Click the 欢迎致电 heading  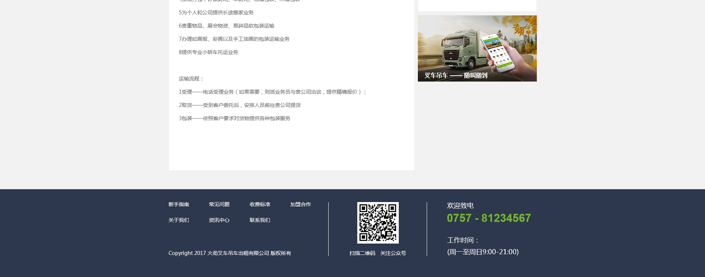click(460, 206)
